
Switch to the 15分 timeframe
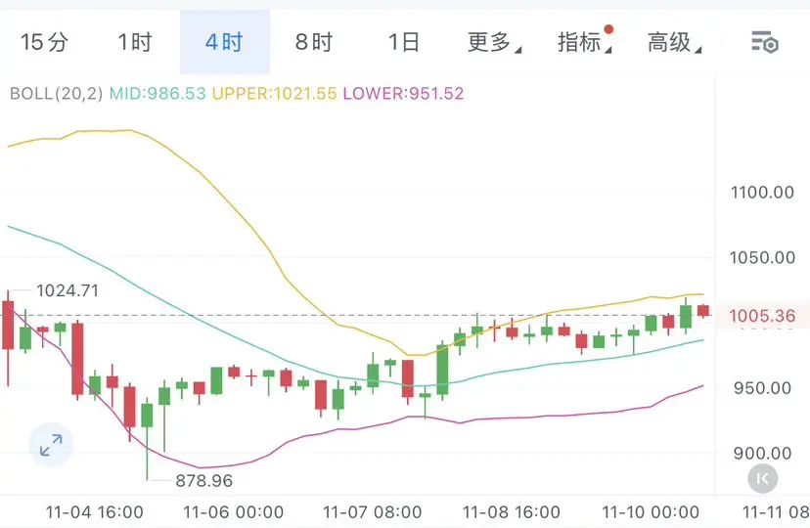(44, 42)
